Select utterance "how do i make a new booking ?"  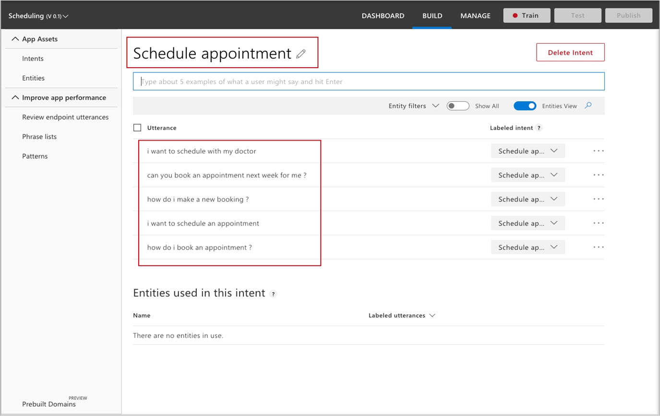pos(198,199)
